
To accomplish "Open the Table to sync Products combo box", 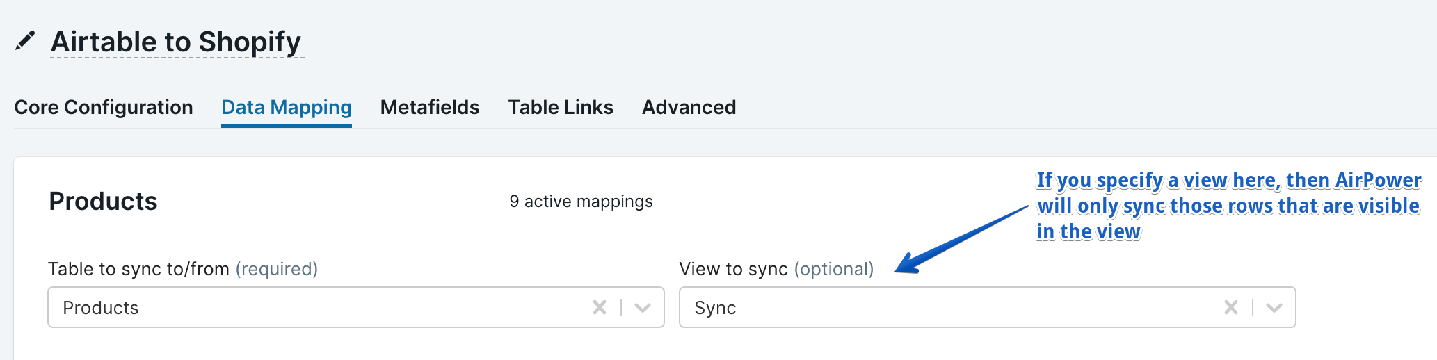I will pyautogui.click(x=313, y=307).
